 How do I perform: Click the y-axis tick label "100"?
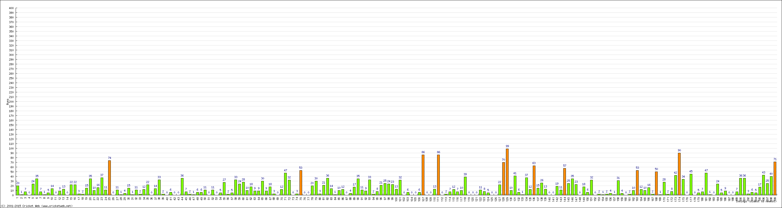[x=11, y=148]
